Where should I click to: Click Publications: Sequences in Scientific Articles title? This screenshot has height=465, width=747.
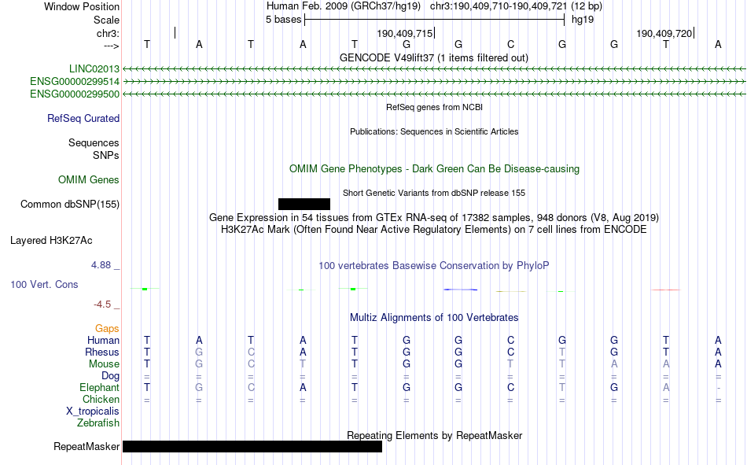434,131
